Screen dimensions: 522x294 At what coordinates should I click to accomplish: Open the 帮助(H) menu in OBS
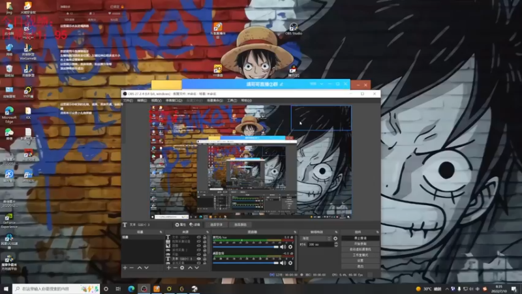pos(247,101)
